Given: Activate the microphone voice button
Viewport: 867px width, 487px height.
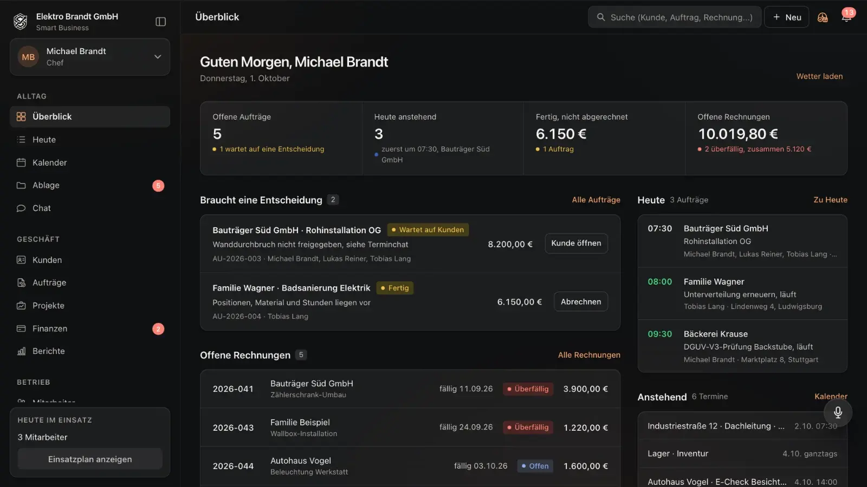Looking at the screenshot, I should click(x=838, y=412).
